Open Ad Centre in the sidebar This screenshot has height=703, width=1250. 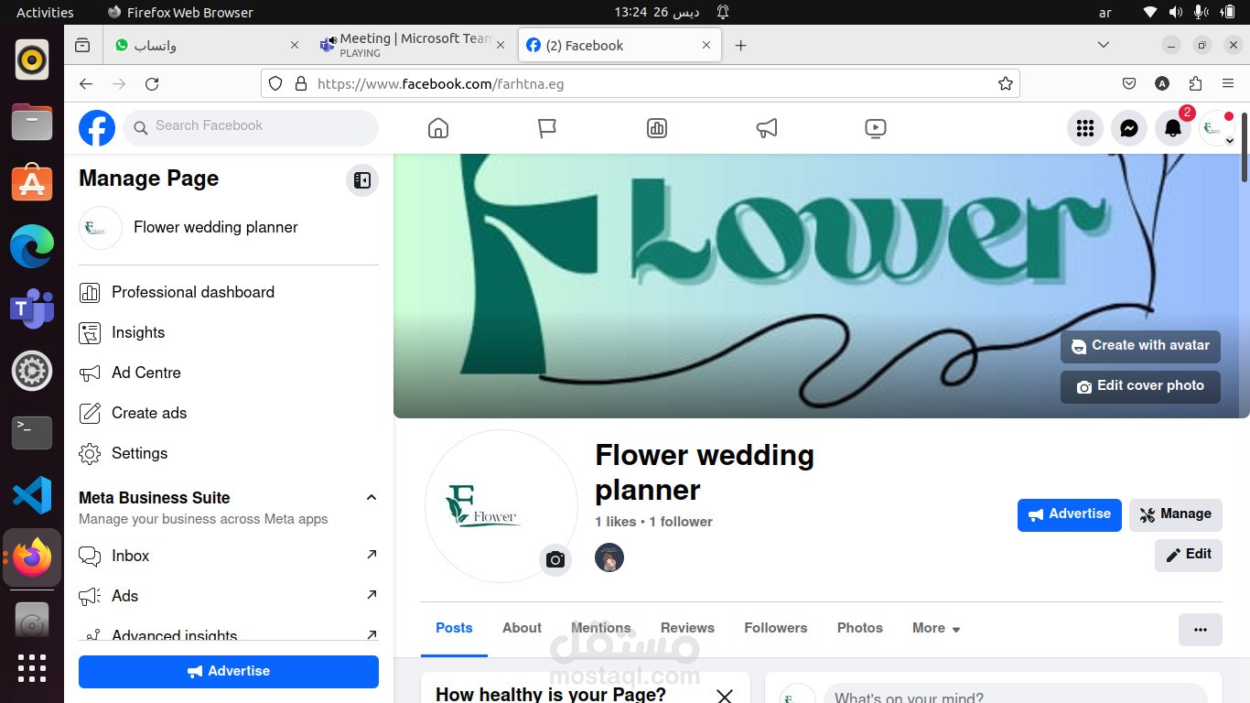click(229, 373)
